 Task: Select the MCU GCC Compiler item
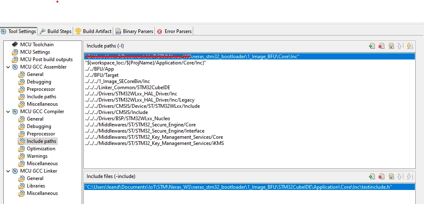[38, 111]
